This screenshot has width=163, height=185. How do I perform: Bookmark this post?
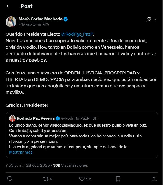pyautogui.click(x=118, y=179)
